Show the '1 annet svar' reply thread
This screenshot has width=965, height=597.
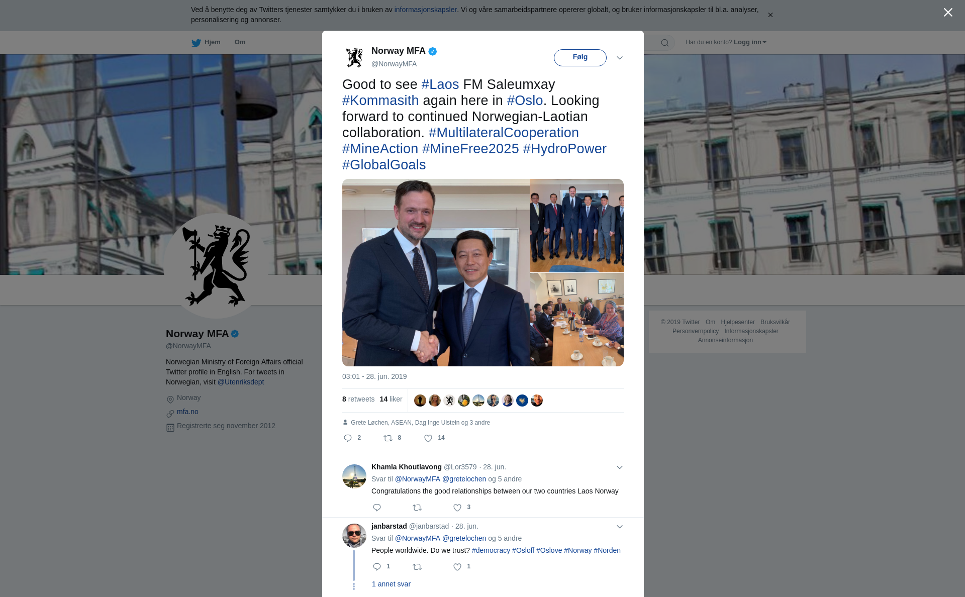coord(391,584)
